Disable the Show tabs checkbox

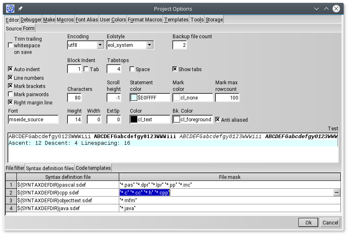(x=175, y=69)
